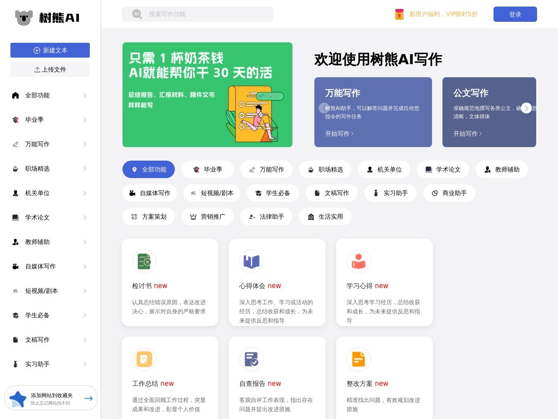Expand the 学术论文 sidebar chevron
Image resolution: width=558 pixels, height=419 pixels.
85,217
